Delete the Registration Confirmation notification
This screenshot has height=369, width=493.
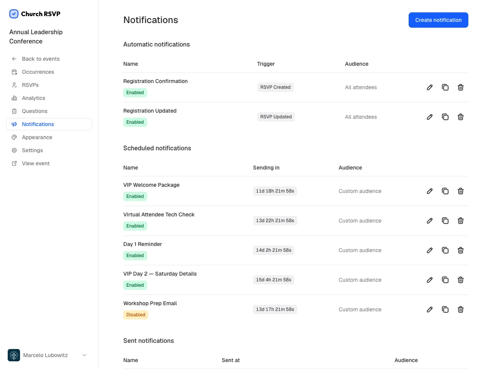tap(461, 87)
